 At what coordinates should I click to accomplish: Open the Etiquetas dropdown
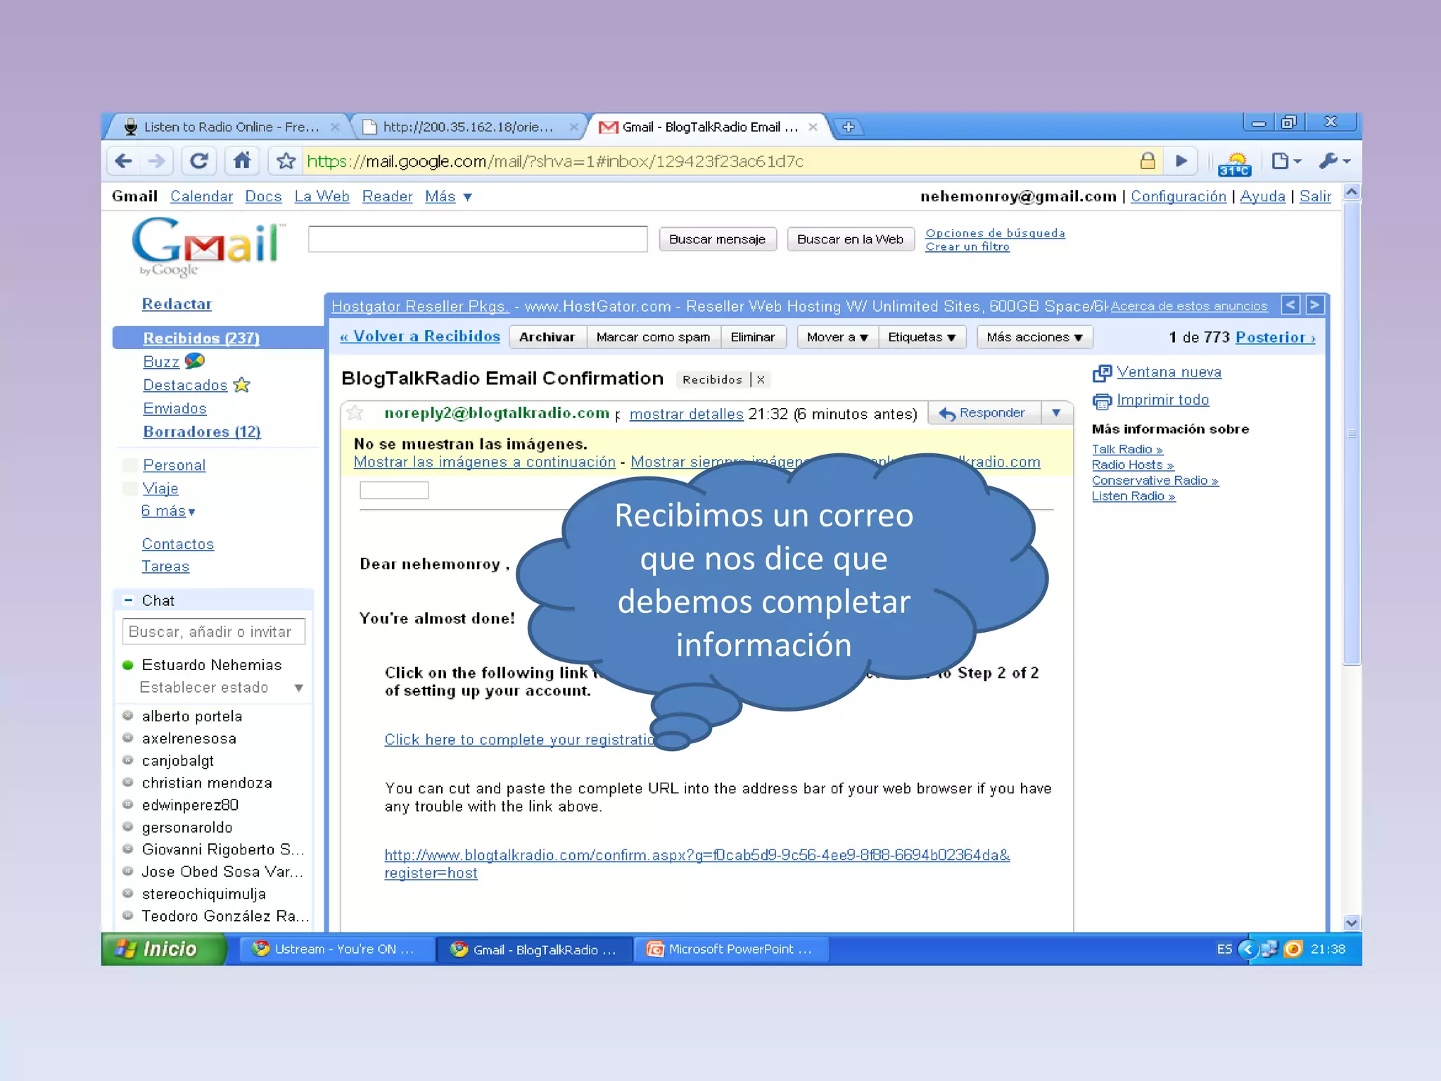coord(922,337)
